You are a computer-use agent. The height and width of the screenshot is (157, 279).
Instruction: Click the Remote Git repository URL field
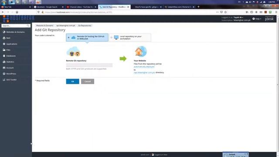pyautogui.click(x=89, y=65)
